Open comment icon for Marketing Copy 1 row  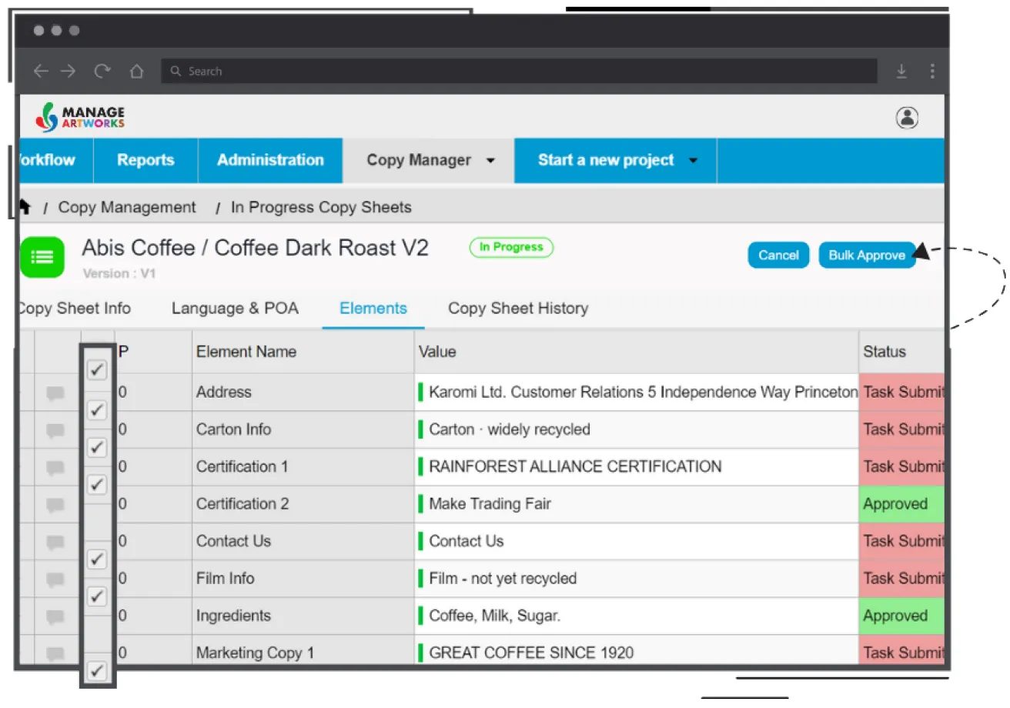point(55,654)
